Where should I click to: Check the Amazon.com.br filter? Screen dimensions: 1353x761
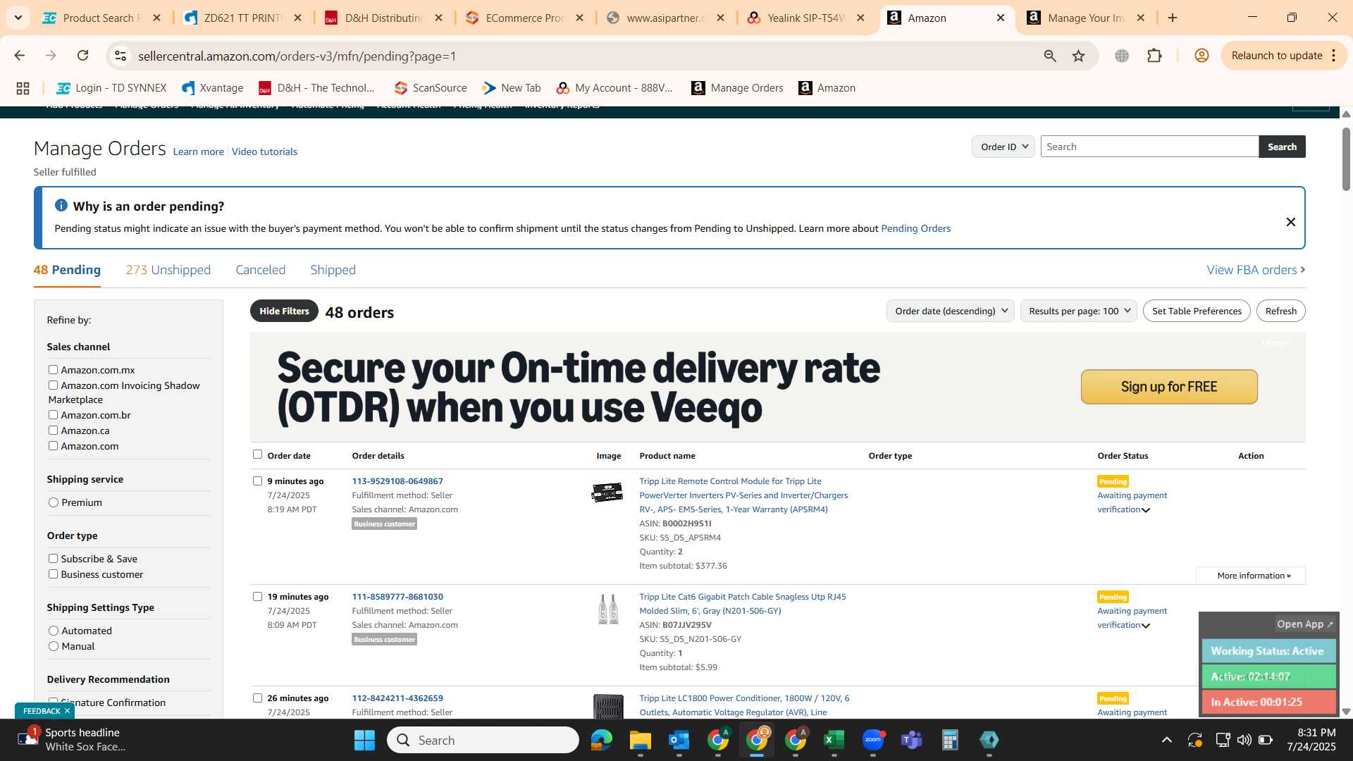[x=53, y=414]
